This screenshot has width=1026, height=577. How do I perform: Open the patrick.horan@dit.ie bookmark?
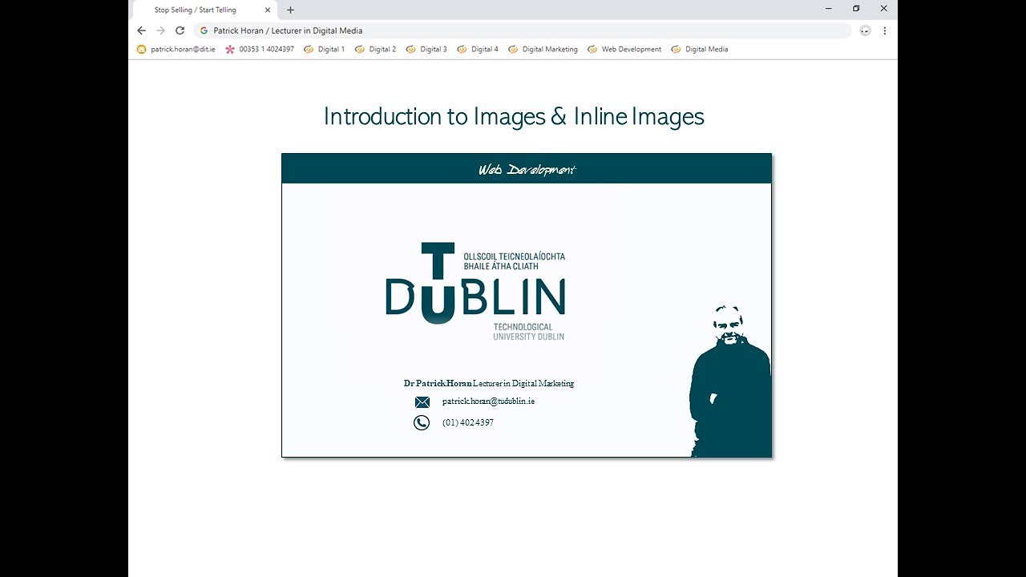176,49
